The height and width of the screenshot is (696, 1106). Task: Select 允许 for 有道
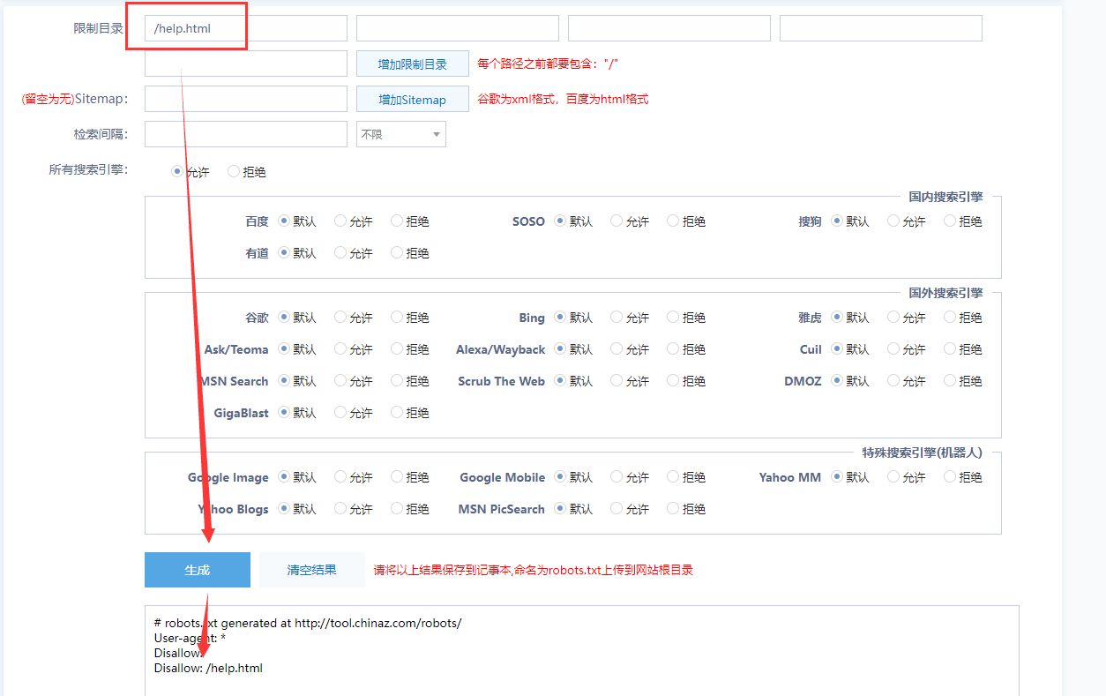click(340, 253)
